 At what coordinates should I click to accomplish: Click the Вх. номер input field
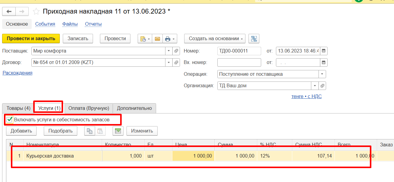[239, 62]
